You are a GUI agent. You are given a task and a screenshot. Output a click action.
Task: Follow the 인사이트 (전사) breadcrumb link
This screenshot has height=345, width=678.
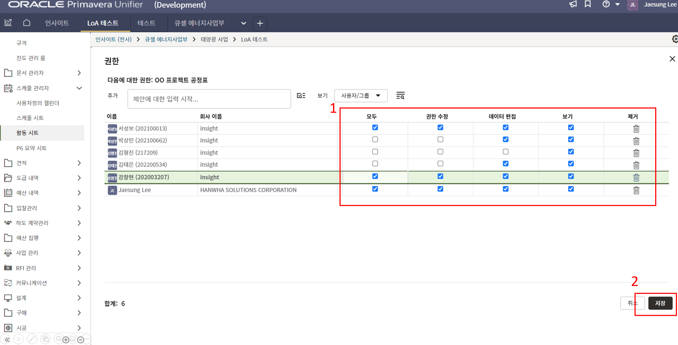coord(113,39)
